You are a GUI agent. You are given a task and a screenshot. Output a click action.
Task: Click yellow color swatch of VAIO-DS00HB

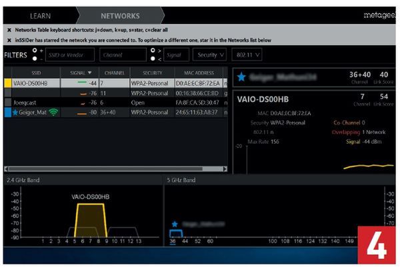[8, 83]
